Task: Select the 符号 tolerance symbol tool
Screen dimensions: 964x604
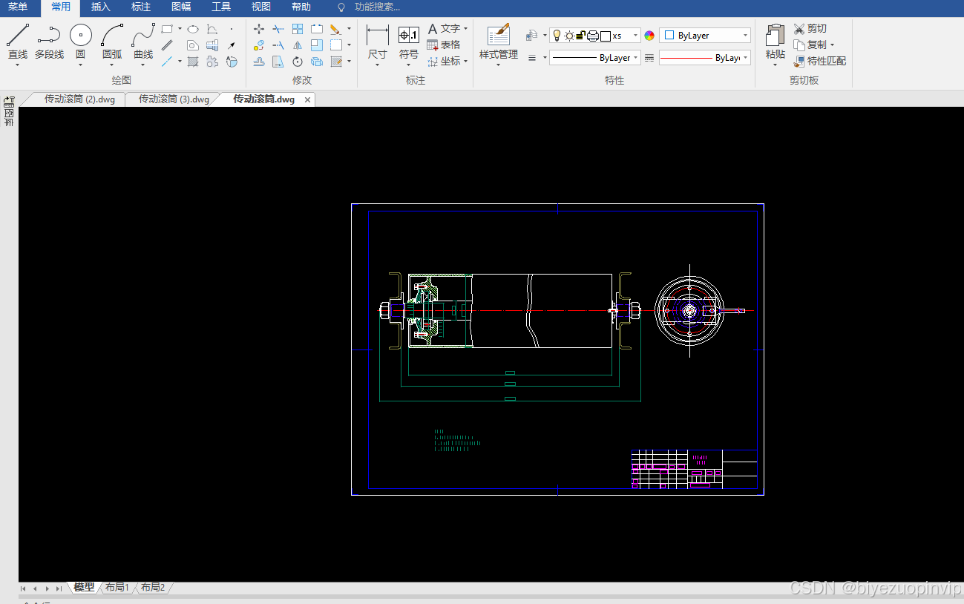Action: point(409,35)
